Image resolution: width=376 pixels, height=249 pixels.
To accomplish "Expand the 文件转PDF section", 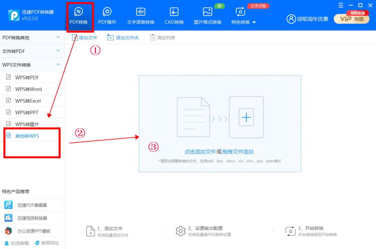I will [32, 51].
